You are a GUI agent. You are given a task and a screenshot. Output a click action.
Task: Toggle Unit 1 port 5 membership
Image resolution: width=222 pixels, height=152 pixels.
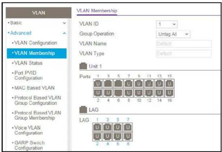[x=118, y=84]
